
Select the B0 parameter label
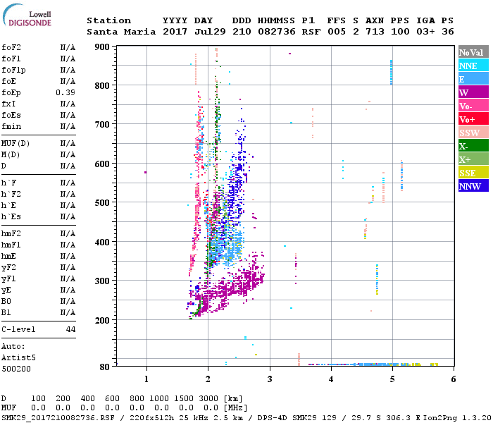(x=6, y=302)
